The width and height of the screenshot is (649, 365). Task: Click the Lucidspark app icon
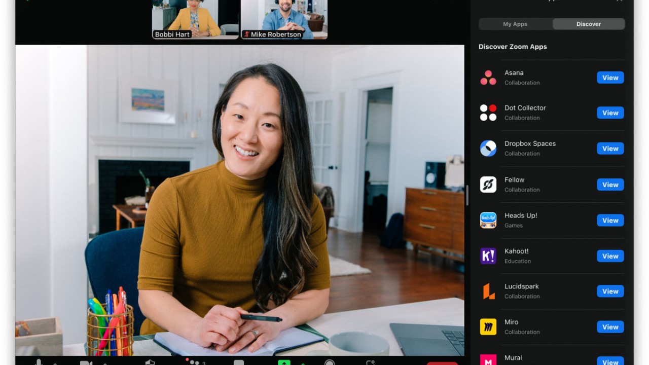tap(488, 291)
